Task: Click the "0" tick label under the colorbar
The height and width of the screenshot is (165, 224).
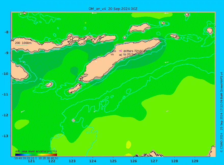Action: pos(36,158)
